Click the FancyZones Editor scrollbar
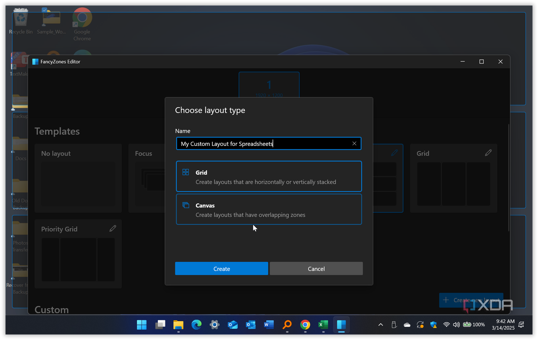Screen dimensions: 538x340 click(509, 177)
